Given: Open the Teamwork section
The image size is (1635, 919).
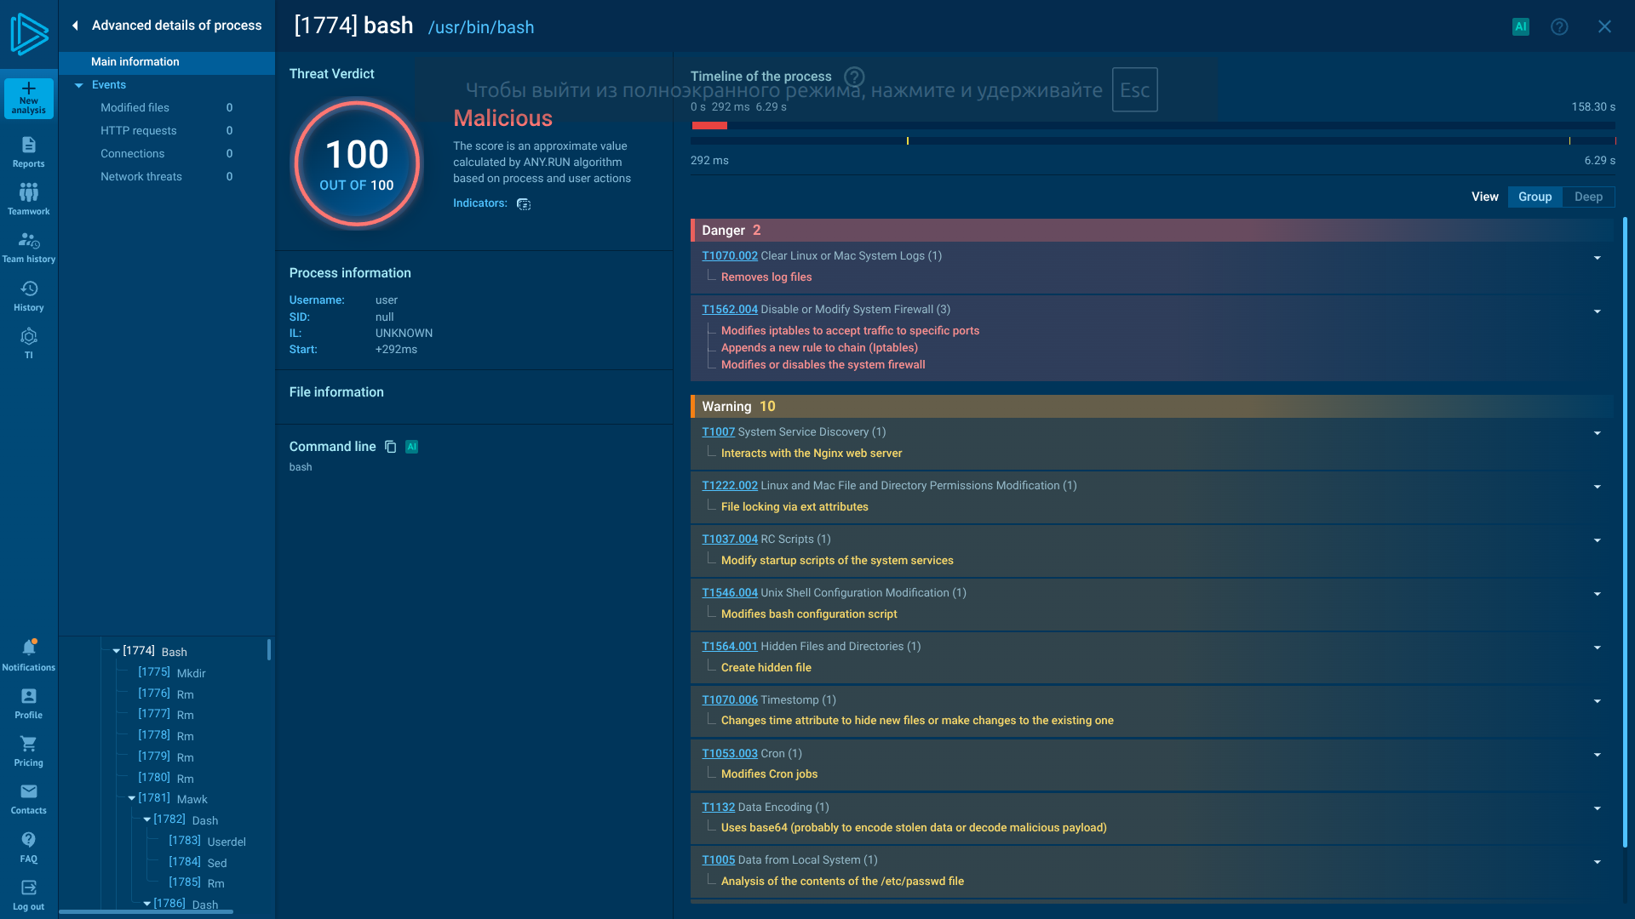Looking at the screenshot, I should [29, 200].
